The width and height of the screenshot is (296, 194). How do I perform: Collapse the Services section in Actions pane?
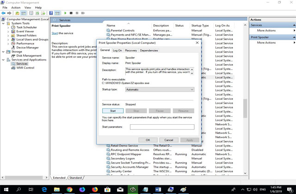(294, 25)
